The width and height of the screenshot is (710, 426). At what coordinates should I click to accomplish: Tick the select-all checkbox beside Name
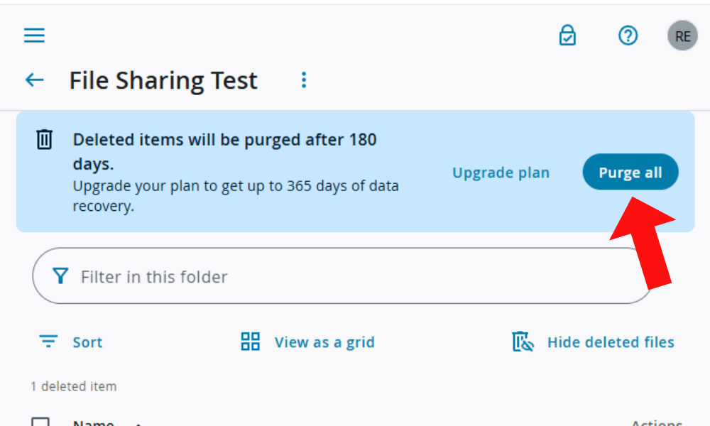(40, 422)
